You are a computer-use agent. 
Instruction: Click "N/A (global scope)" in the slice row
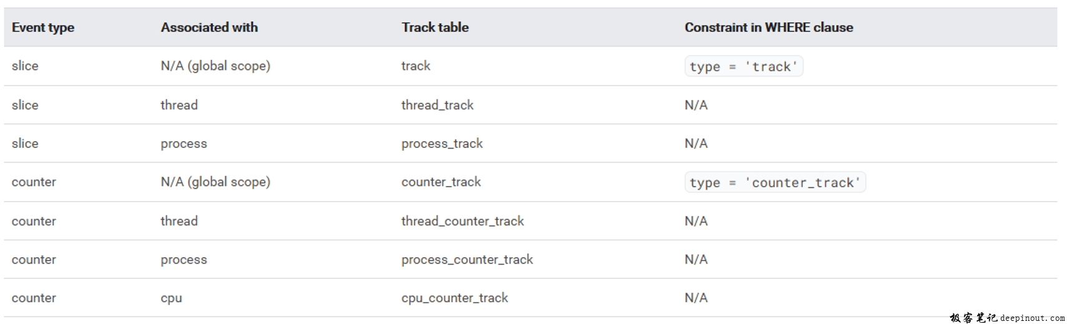click(x=215, y=66)
